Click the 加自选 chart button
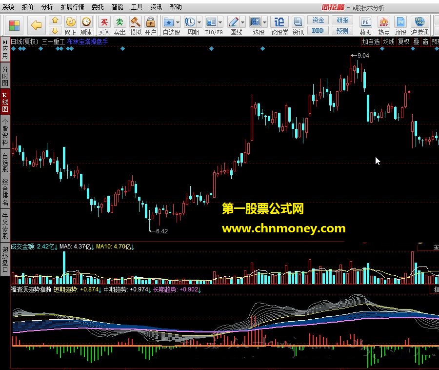Image resolution: width=439 pixels, height=370 pixels. click(371, 41)
